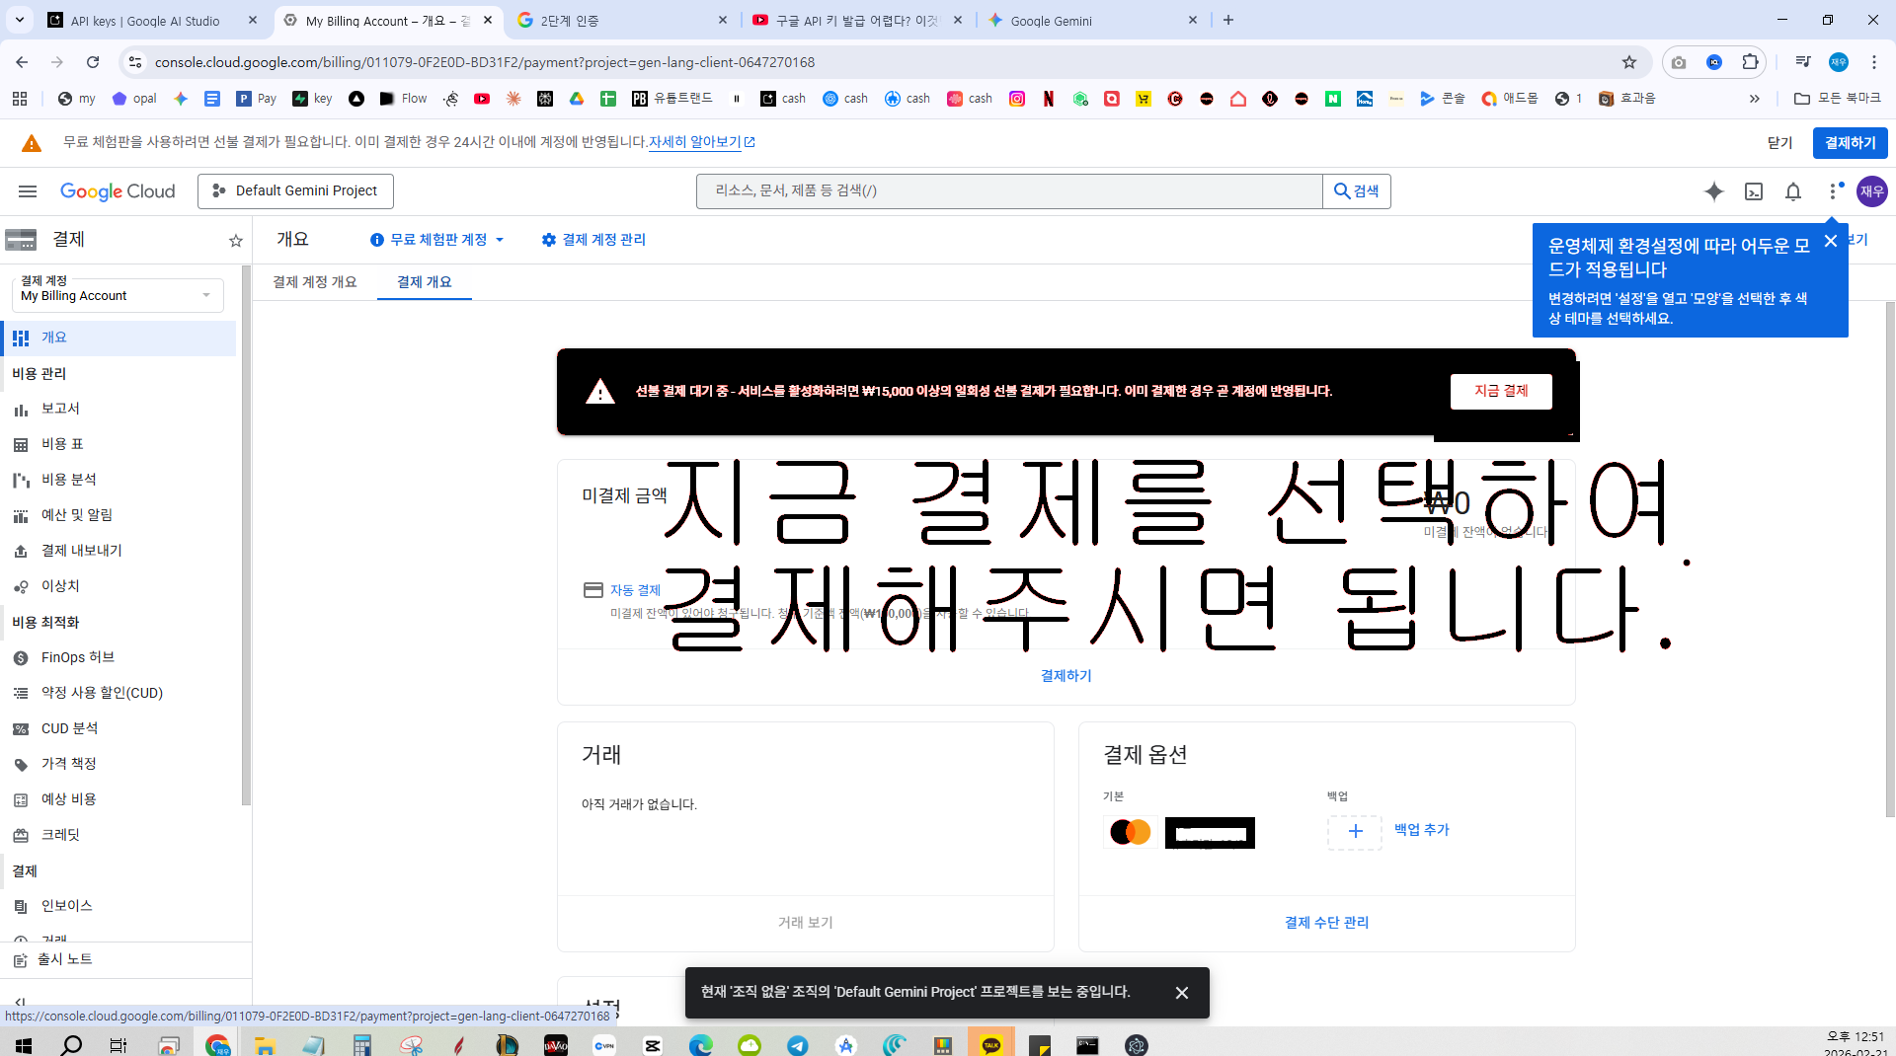The width and height of the screenshot is (1896, 1056).
Task: Dismiss the dark mode tooltip popup
Action: coord(1830,242)
